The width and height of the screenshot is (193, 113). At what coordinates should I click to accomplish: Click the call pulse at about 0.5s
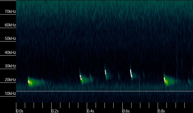(x=106, y=73)
